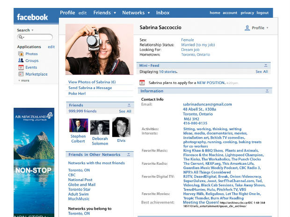Open the NEW POSITION link
The height and width of the screenshot is (217, 290).
click(x=211, y=83)
